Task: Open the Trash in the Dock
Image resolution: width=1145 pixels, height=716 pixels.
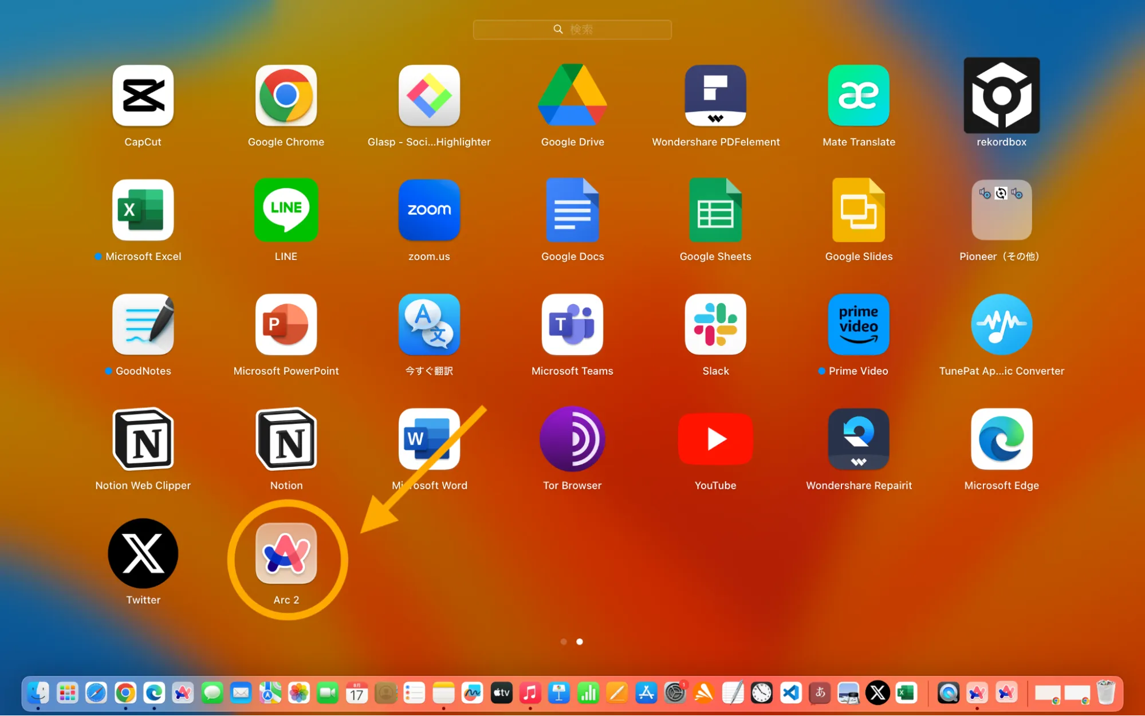Action: click(x=1105, y=693)
